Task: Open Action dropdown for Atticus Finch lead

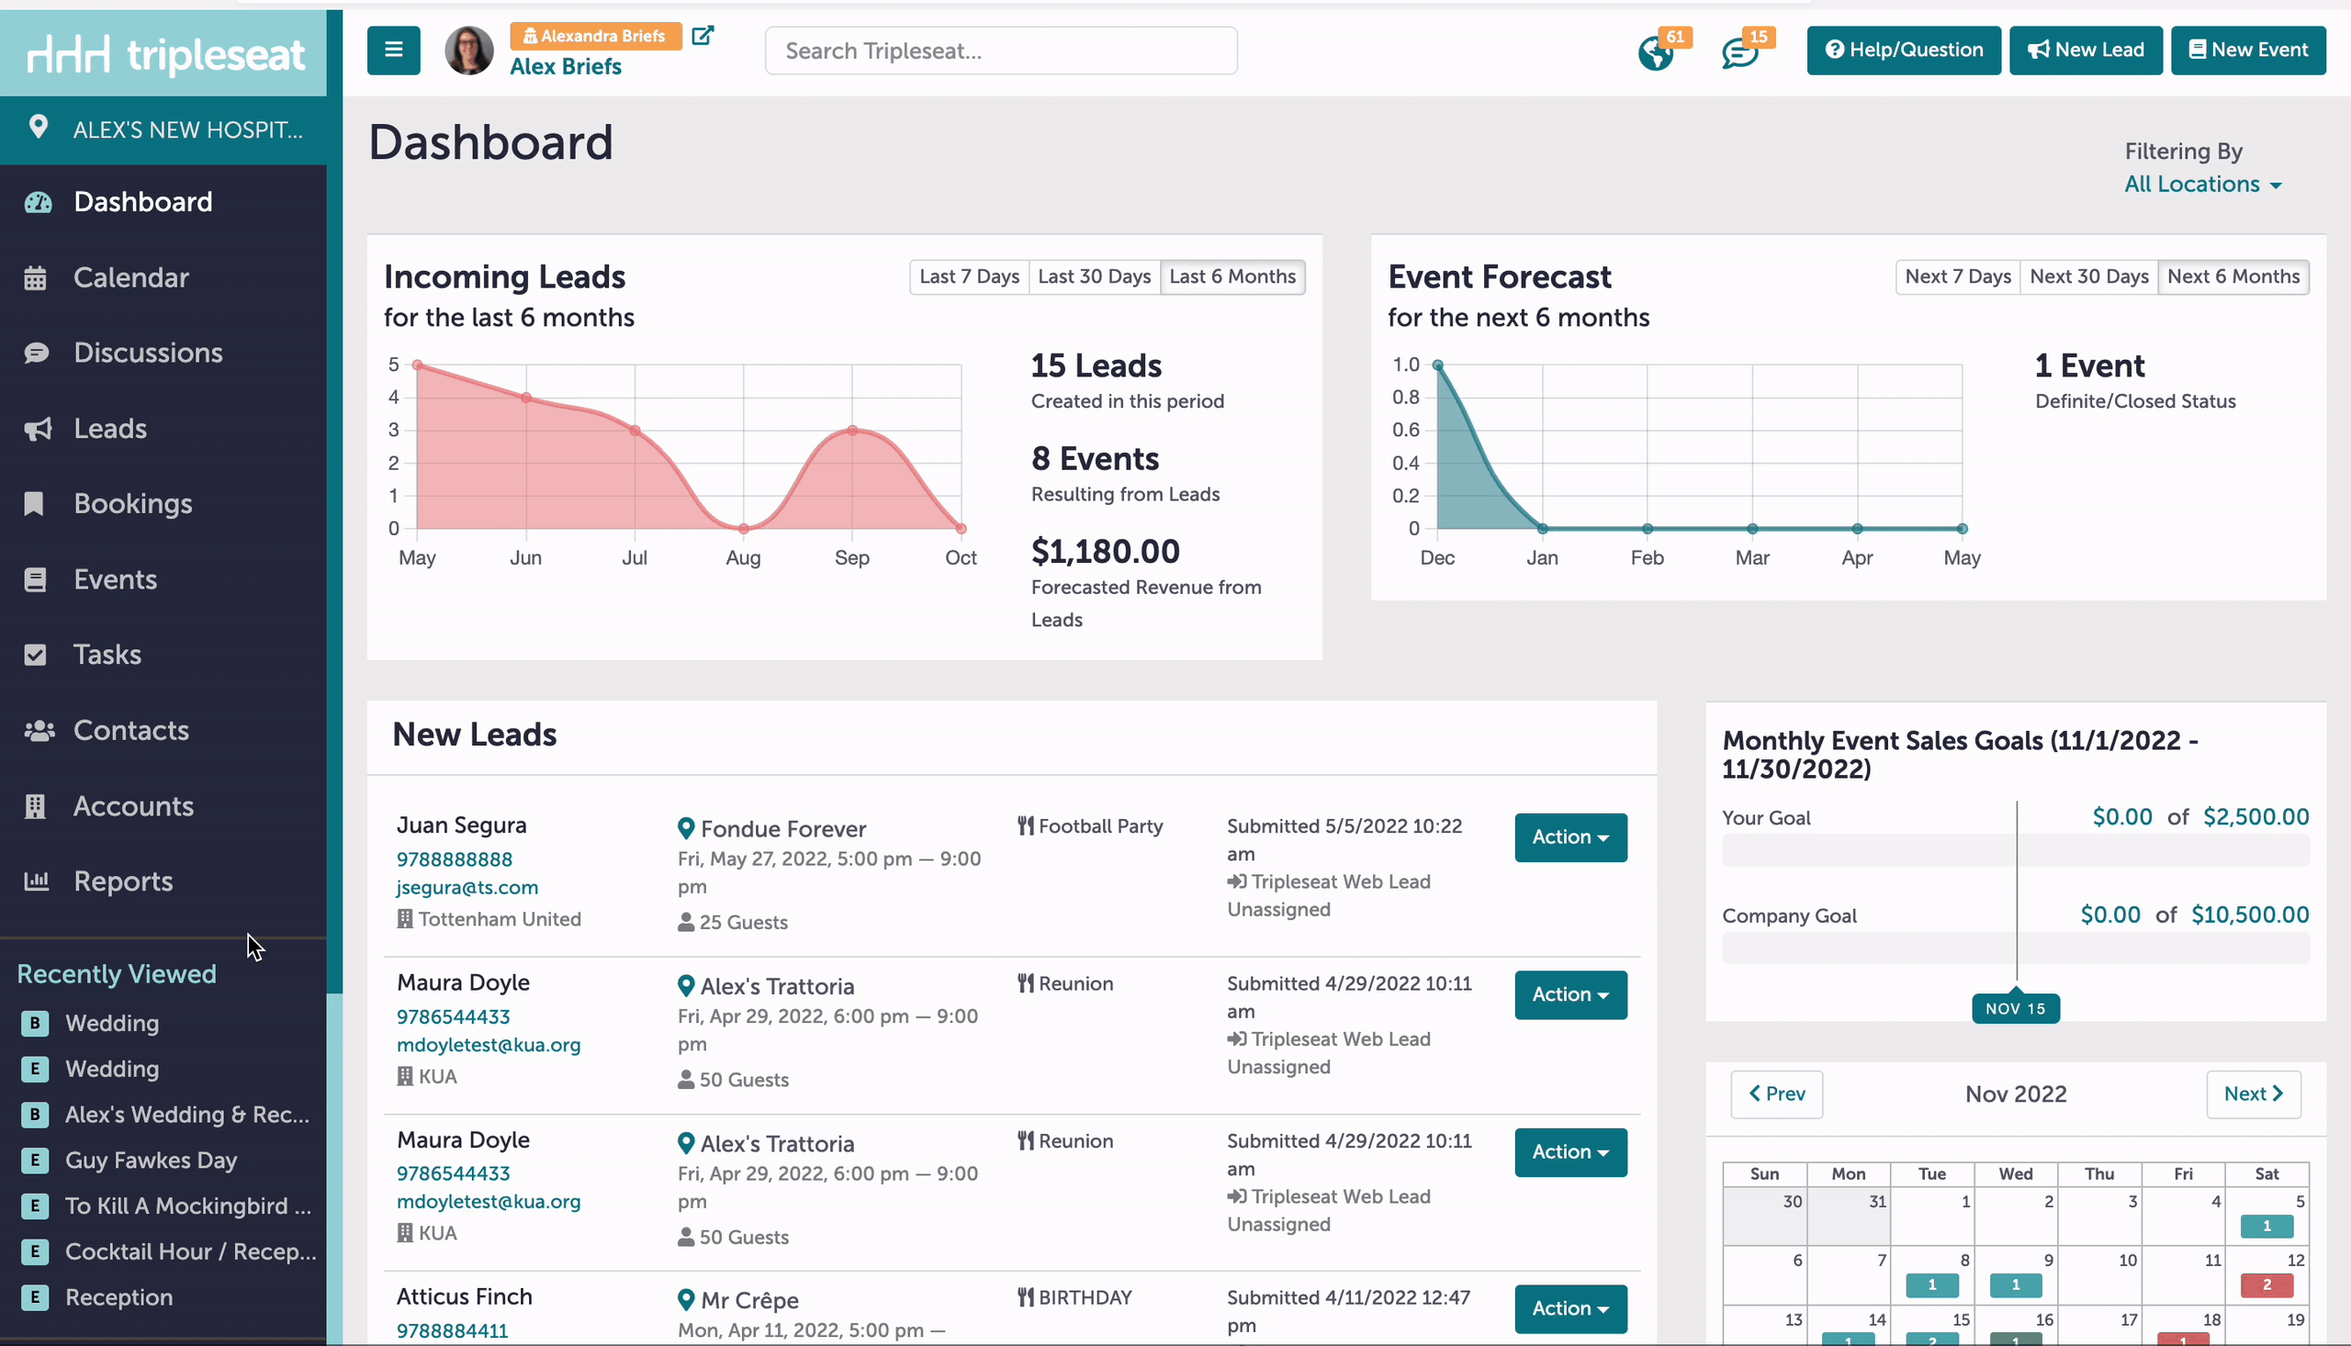Action: pos(1569,1309)
